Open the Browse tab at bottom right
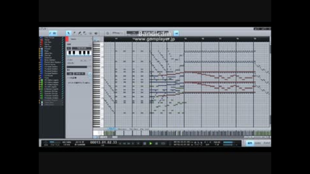 (x=266, y=143)
